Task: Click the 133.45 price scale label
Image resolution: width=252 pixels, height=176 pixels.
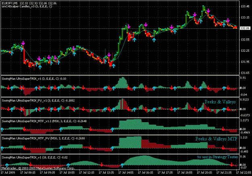Action: coord(245,6)
